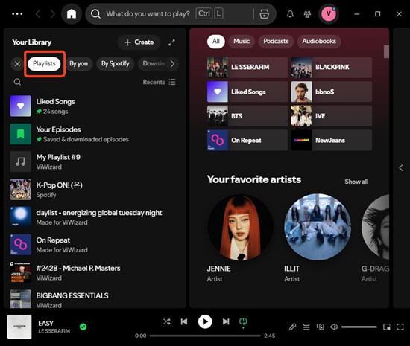
Task: Open G-DRAGON artist picture
Action: pos(375,227)
